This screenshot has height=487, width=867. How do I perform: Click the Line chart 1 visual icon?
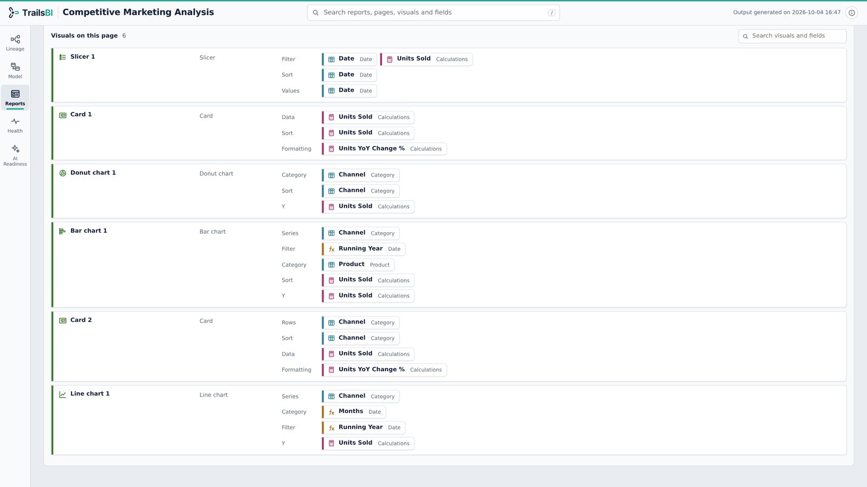tap(63, 394)
